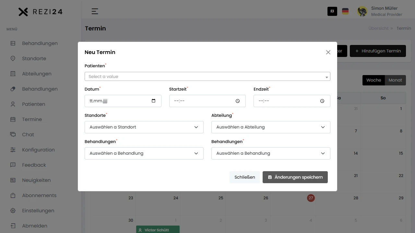Click the Einstellungen gear icon in sidebar
Image resolution: width=415 pixels, height=233 pixels.
point(13,211)
